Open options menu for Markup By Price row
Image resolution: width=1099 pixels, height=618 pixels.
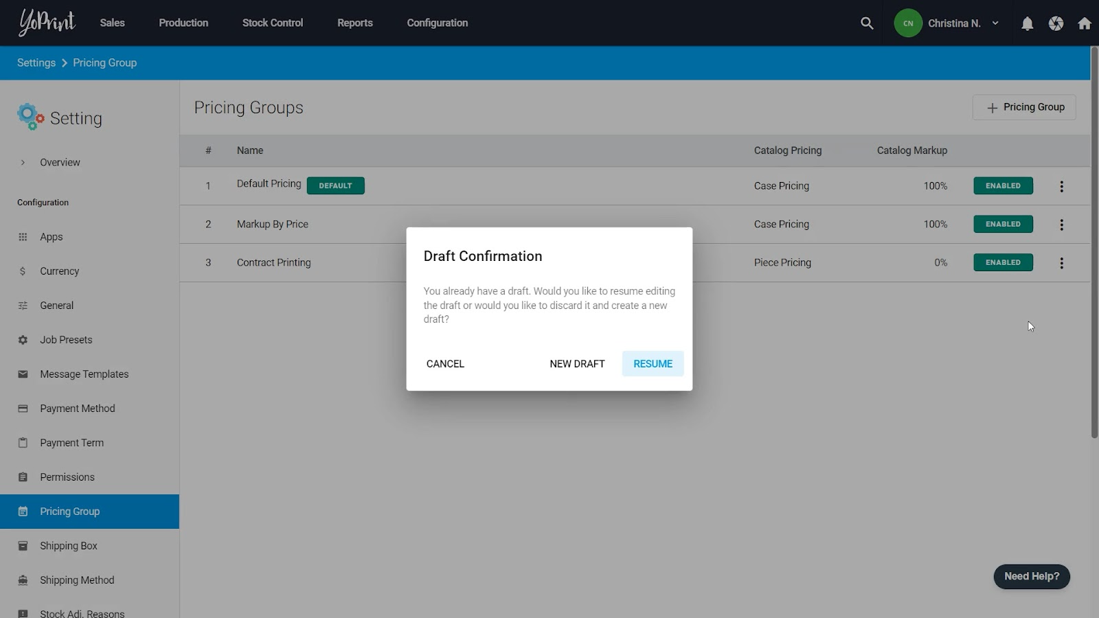click(1061, 225)
